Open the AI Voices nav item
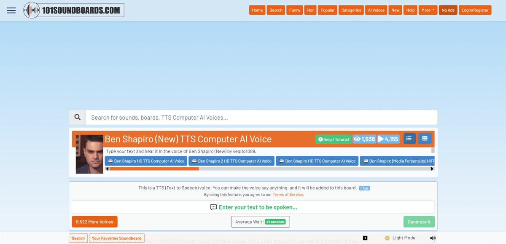506x244 pixels. pyautogui.click(x=376, y=10)
